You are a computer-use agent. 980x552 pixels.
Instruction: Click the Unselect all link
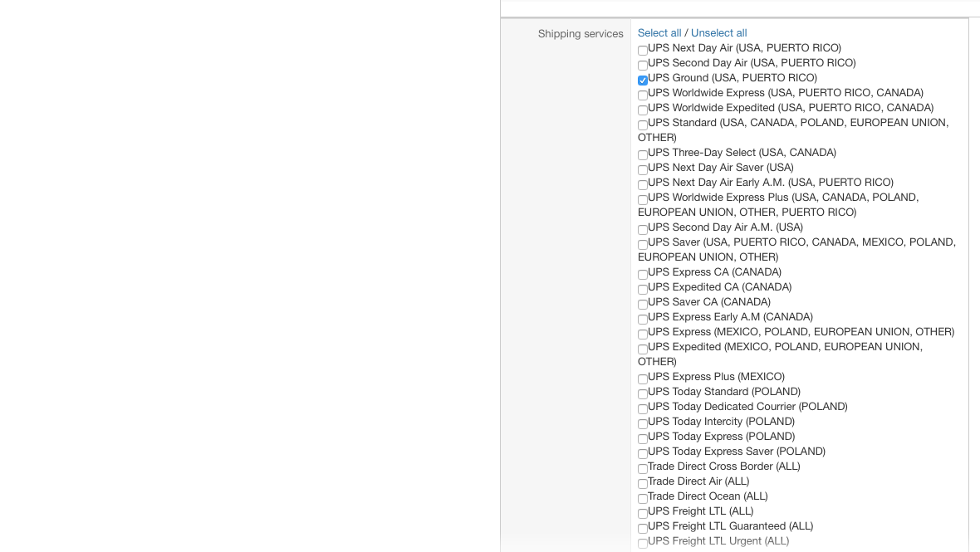[x=718, y=33]
